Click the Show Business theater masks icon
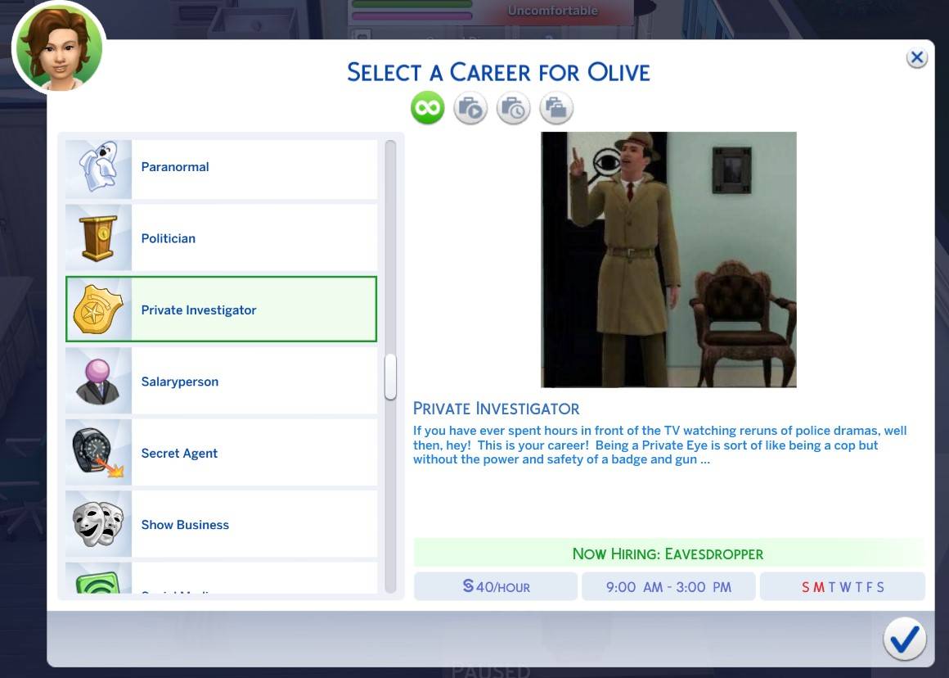The image size is (949, 678). [x=97, y=523]
